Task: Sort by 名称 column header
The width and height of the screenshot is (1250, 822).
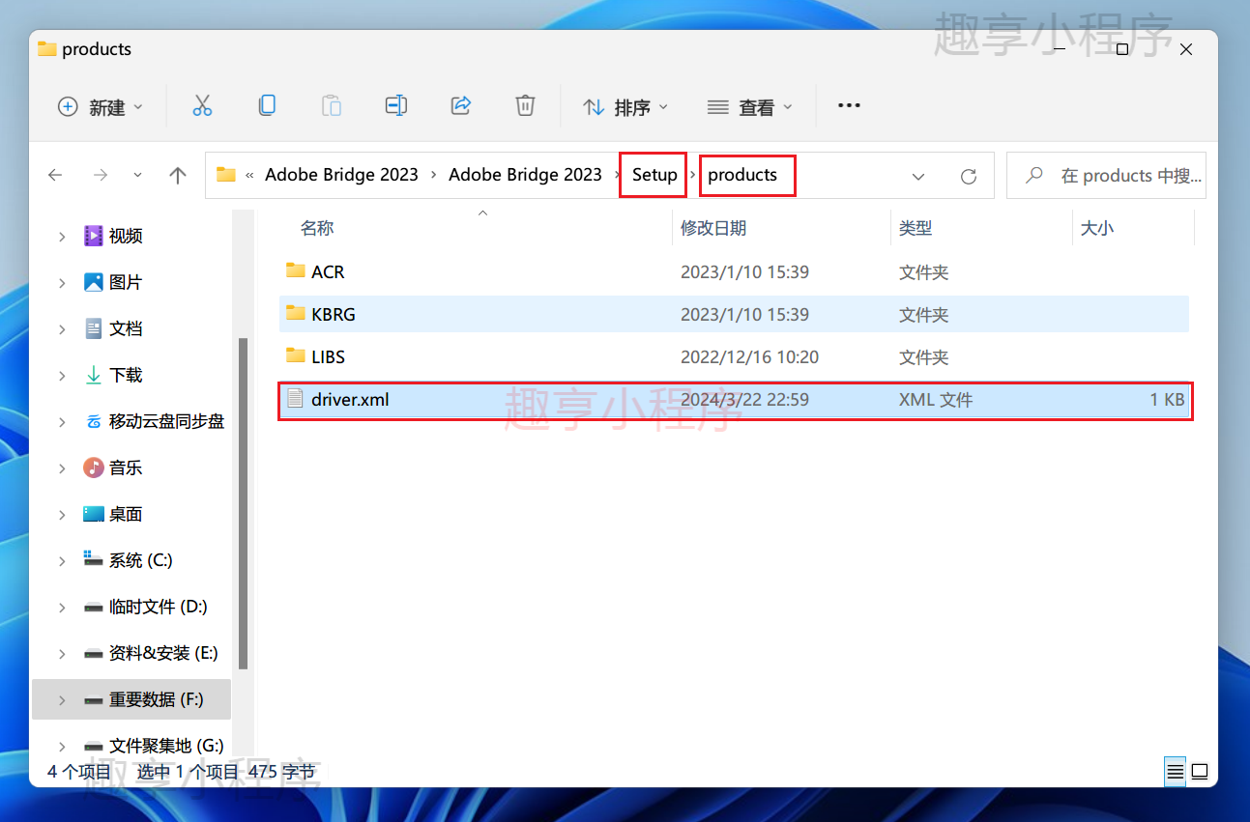Action: [316, 228]
